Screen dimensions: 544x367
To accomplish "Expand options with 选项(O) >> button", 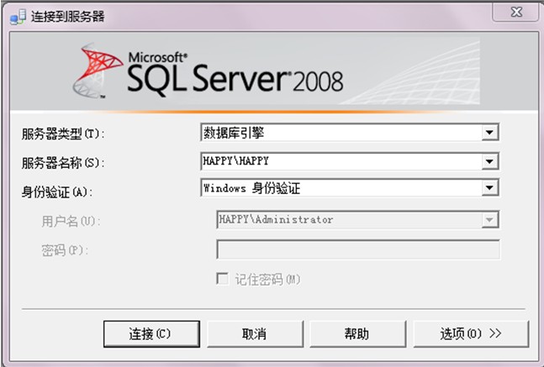I will (471, 333).
